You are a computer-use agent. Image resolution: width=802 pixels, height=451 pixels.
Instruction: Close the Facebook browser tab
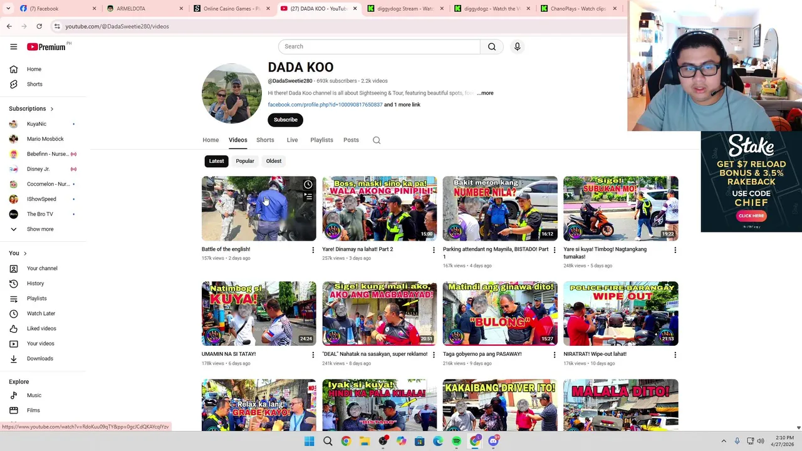point(95,9)
